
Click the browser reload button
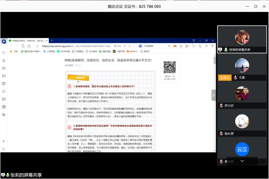click(x=23, y=46)
